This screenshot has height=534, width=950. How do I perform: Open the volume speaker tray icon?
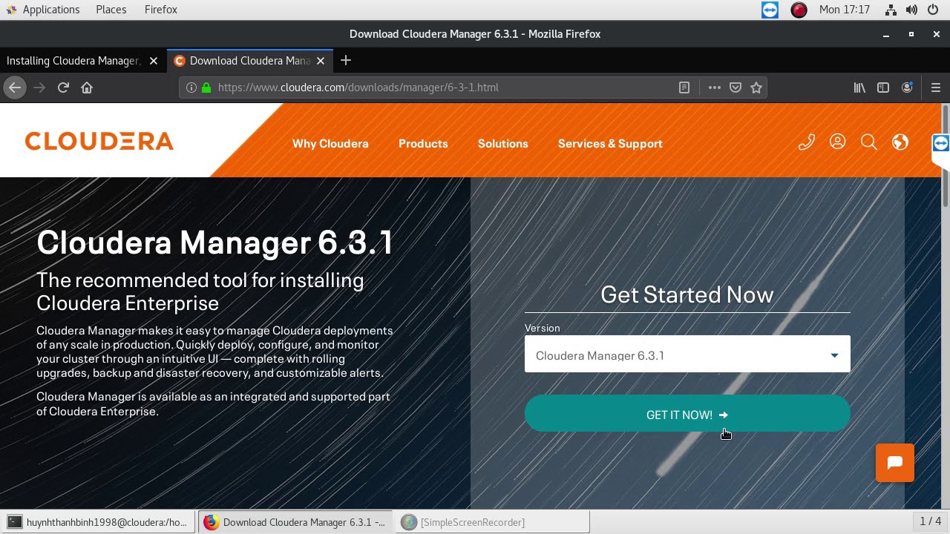pyautogui.click(x=912, y=10)
